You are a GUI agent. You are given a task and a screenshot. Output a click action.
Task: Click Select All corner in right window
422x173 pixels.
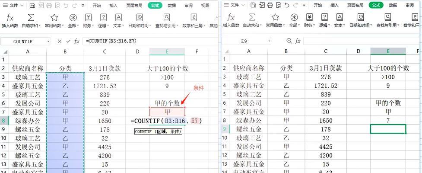pos(225,51)
